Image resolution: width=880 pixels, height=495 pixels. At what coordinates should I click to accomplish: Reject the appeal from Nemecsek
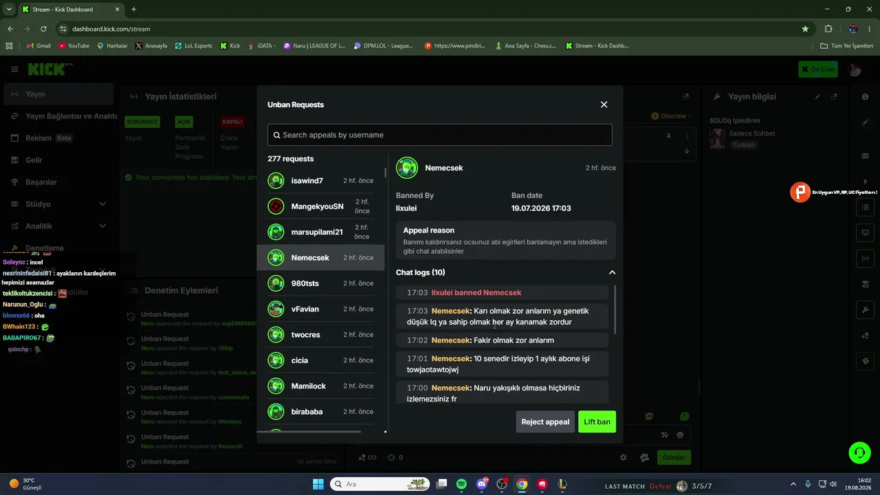point(545,421)
